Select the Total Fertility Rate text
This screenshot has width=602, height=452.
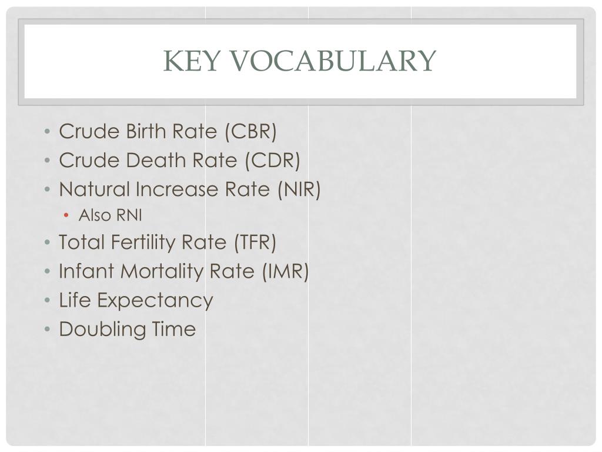(x=142, y=242)
